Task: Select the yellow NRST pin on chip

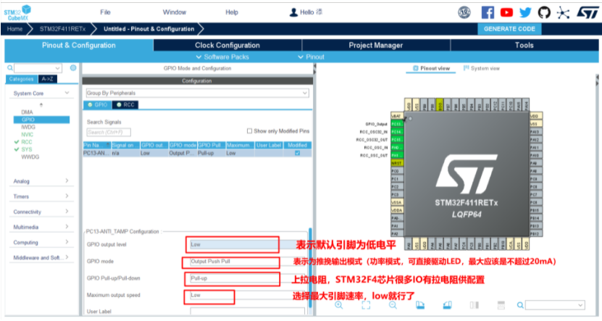Action: point(396,163)
